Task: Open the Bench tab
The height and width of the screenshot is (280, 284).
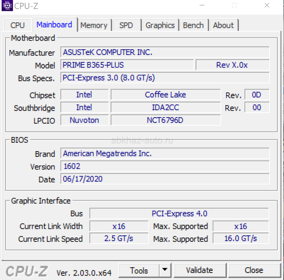Action: click(x=193, y=25)
